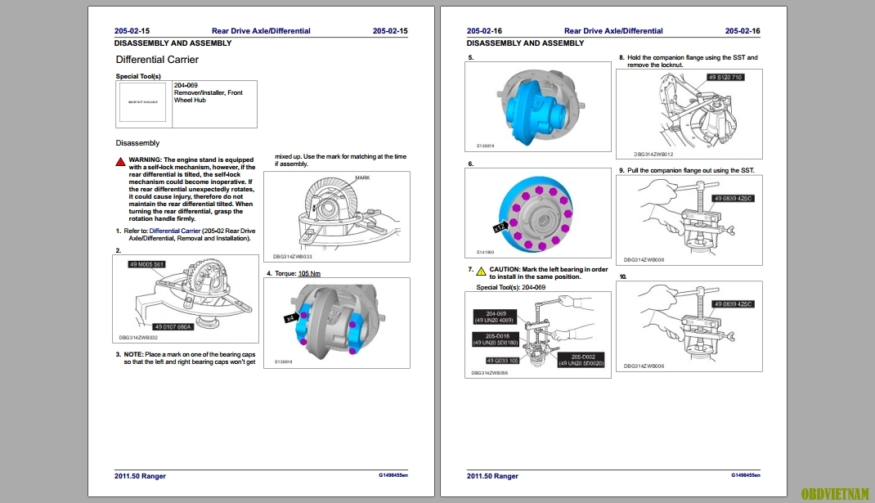This screenshot has width=875, height=503.
Task: Click 'Rear Drive Axle/Differential' header on right page
Action: 613,31
